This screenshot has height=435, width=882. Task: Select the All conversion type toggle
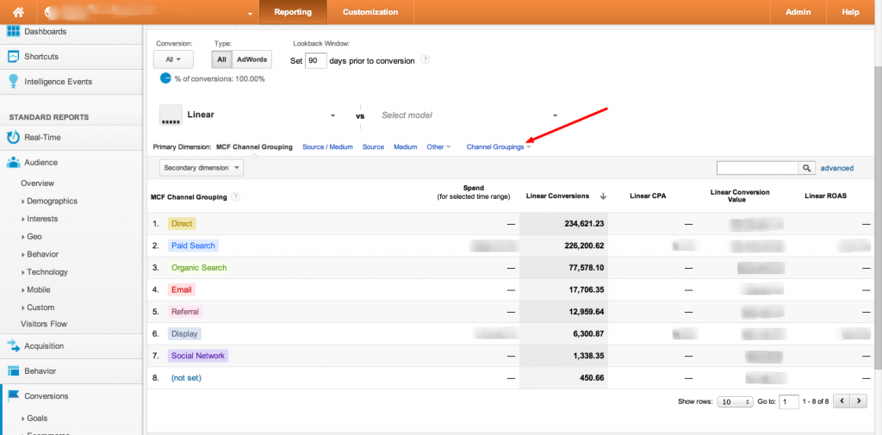tap(221, 59)
